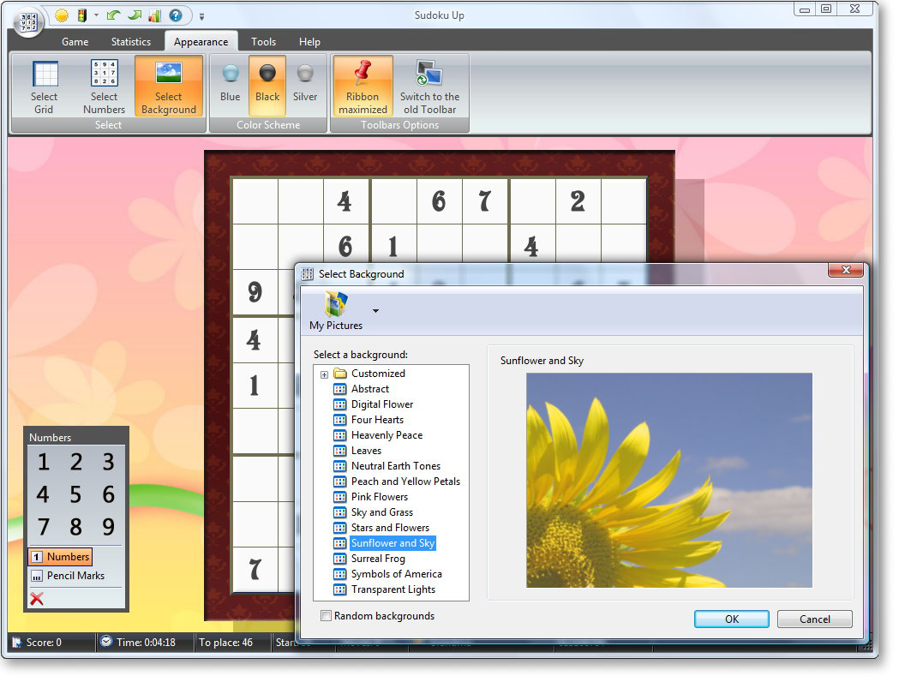
Task: Click Switch to the old Toolbar
Action: point(430,87)
